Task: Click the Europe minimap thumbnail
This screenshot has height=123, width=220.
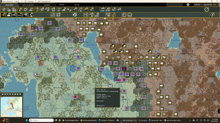Action: [11, 107]
